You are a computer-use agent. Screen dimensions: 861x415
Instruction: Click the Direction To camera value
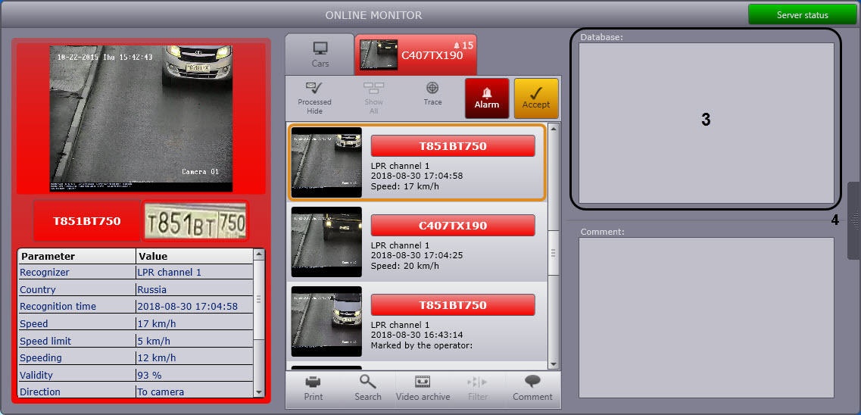pos(195,392)
